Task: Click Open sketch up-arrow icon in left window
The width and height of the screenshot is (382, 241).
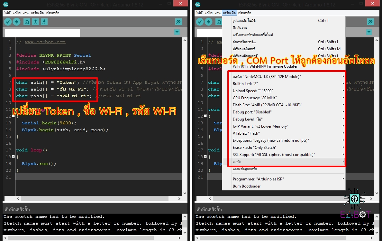Action: 36,22
